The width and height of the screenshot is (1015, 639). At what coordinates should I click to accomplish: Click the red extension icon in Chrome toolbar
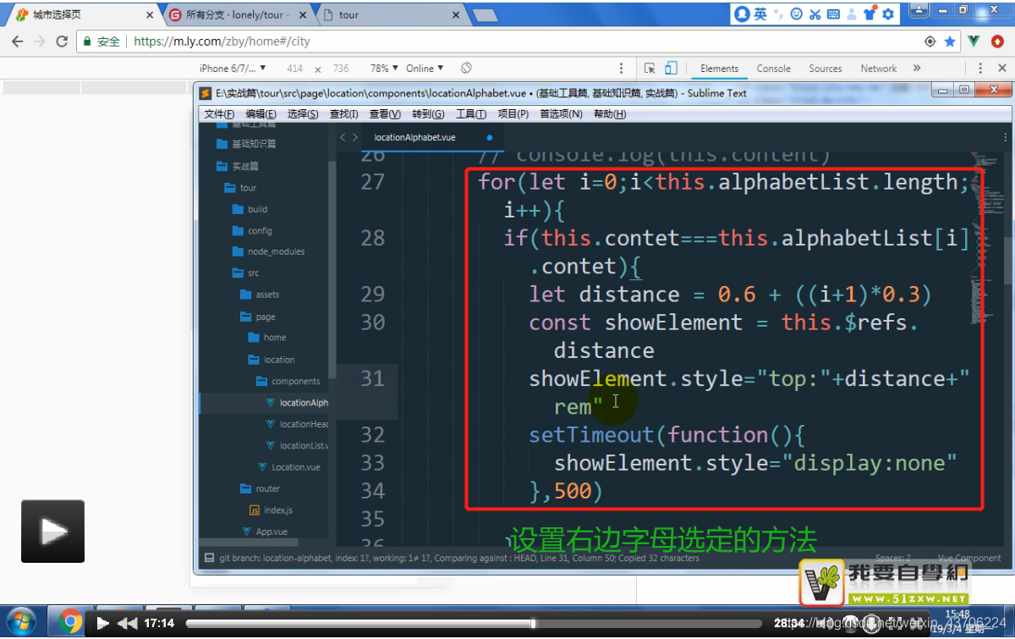[x=997, y=41]
